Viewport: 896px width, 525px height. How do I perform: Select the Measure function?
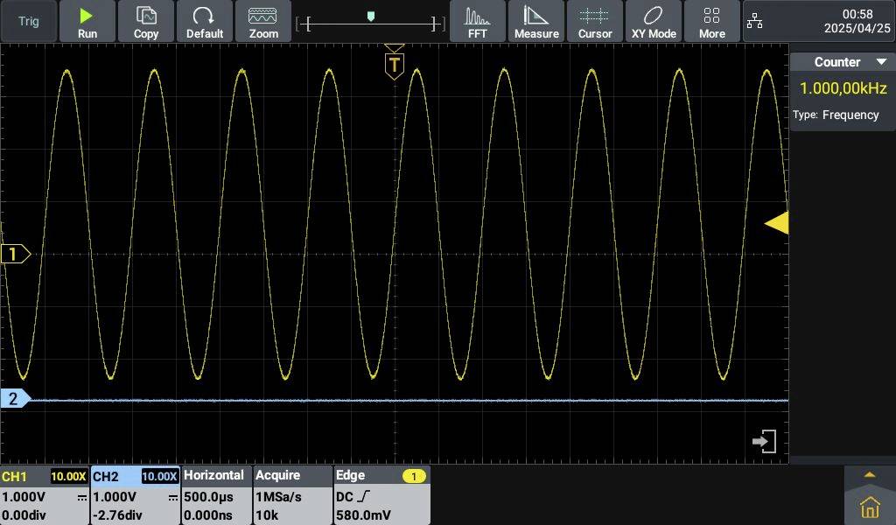tap(536, 21)
